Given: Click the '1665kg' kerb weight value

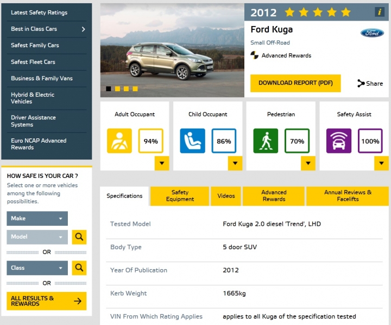Looking at the screenshot, I should 234,294.
